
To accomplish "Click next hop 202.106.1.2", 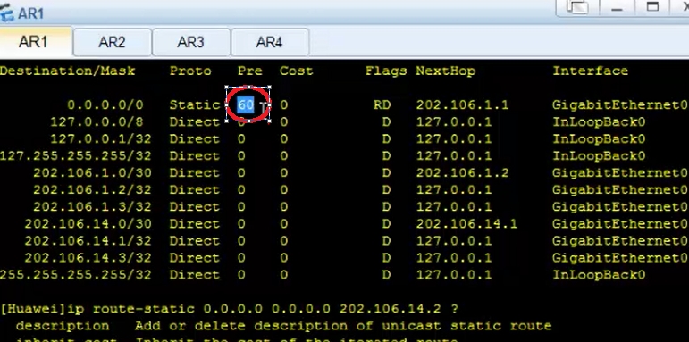I will pyautogui.click(x=462, y=173).
